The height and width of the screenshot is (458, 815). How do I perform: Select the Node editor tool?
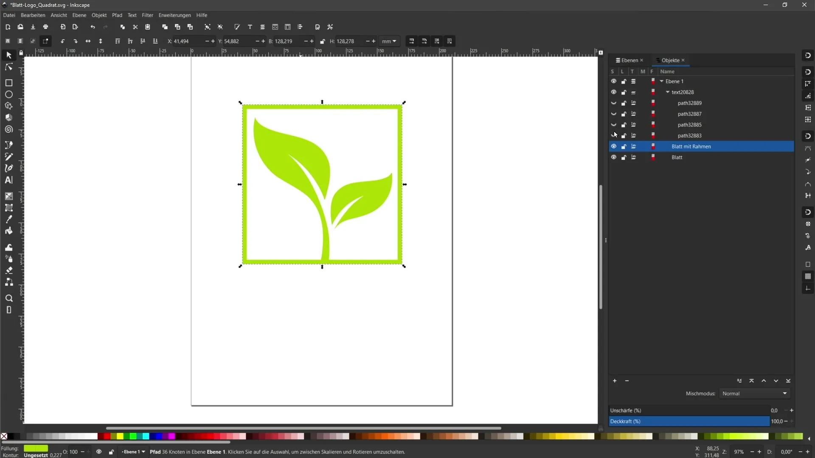[x=8, y=66]
